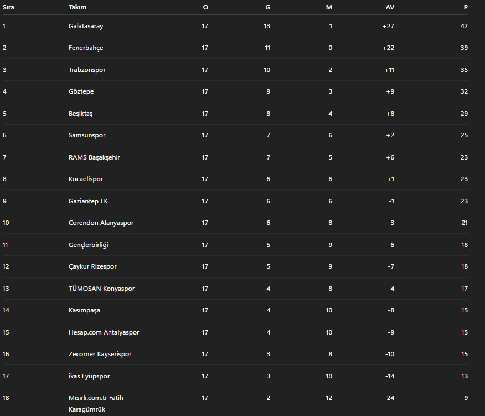Select the Samsunspor team name

87,135
